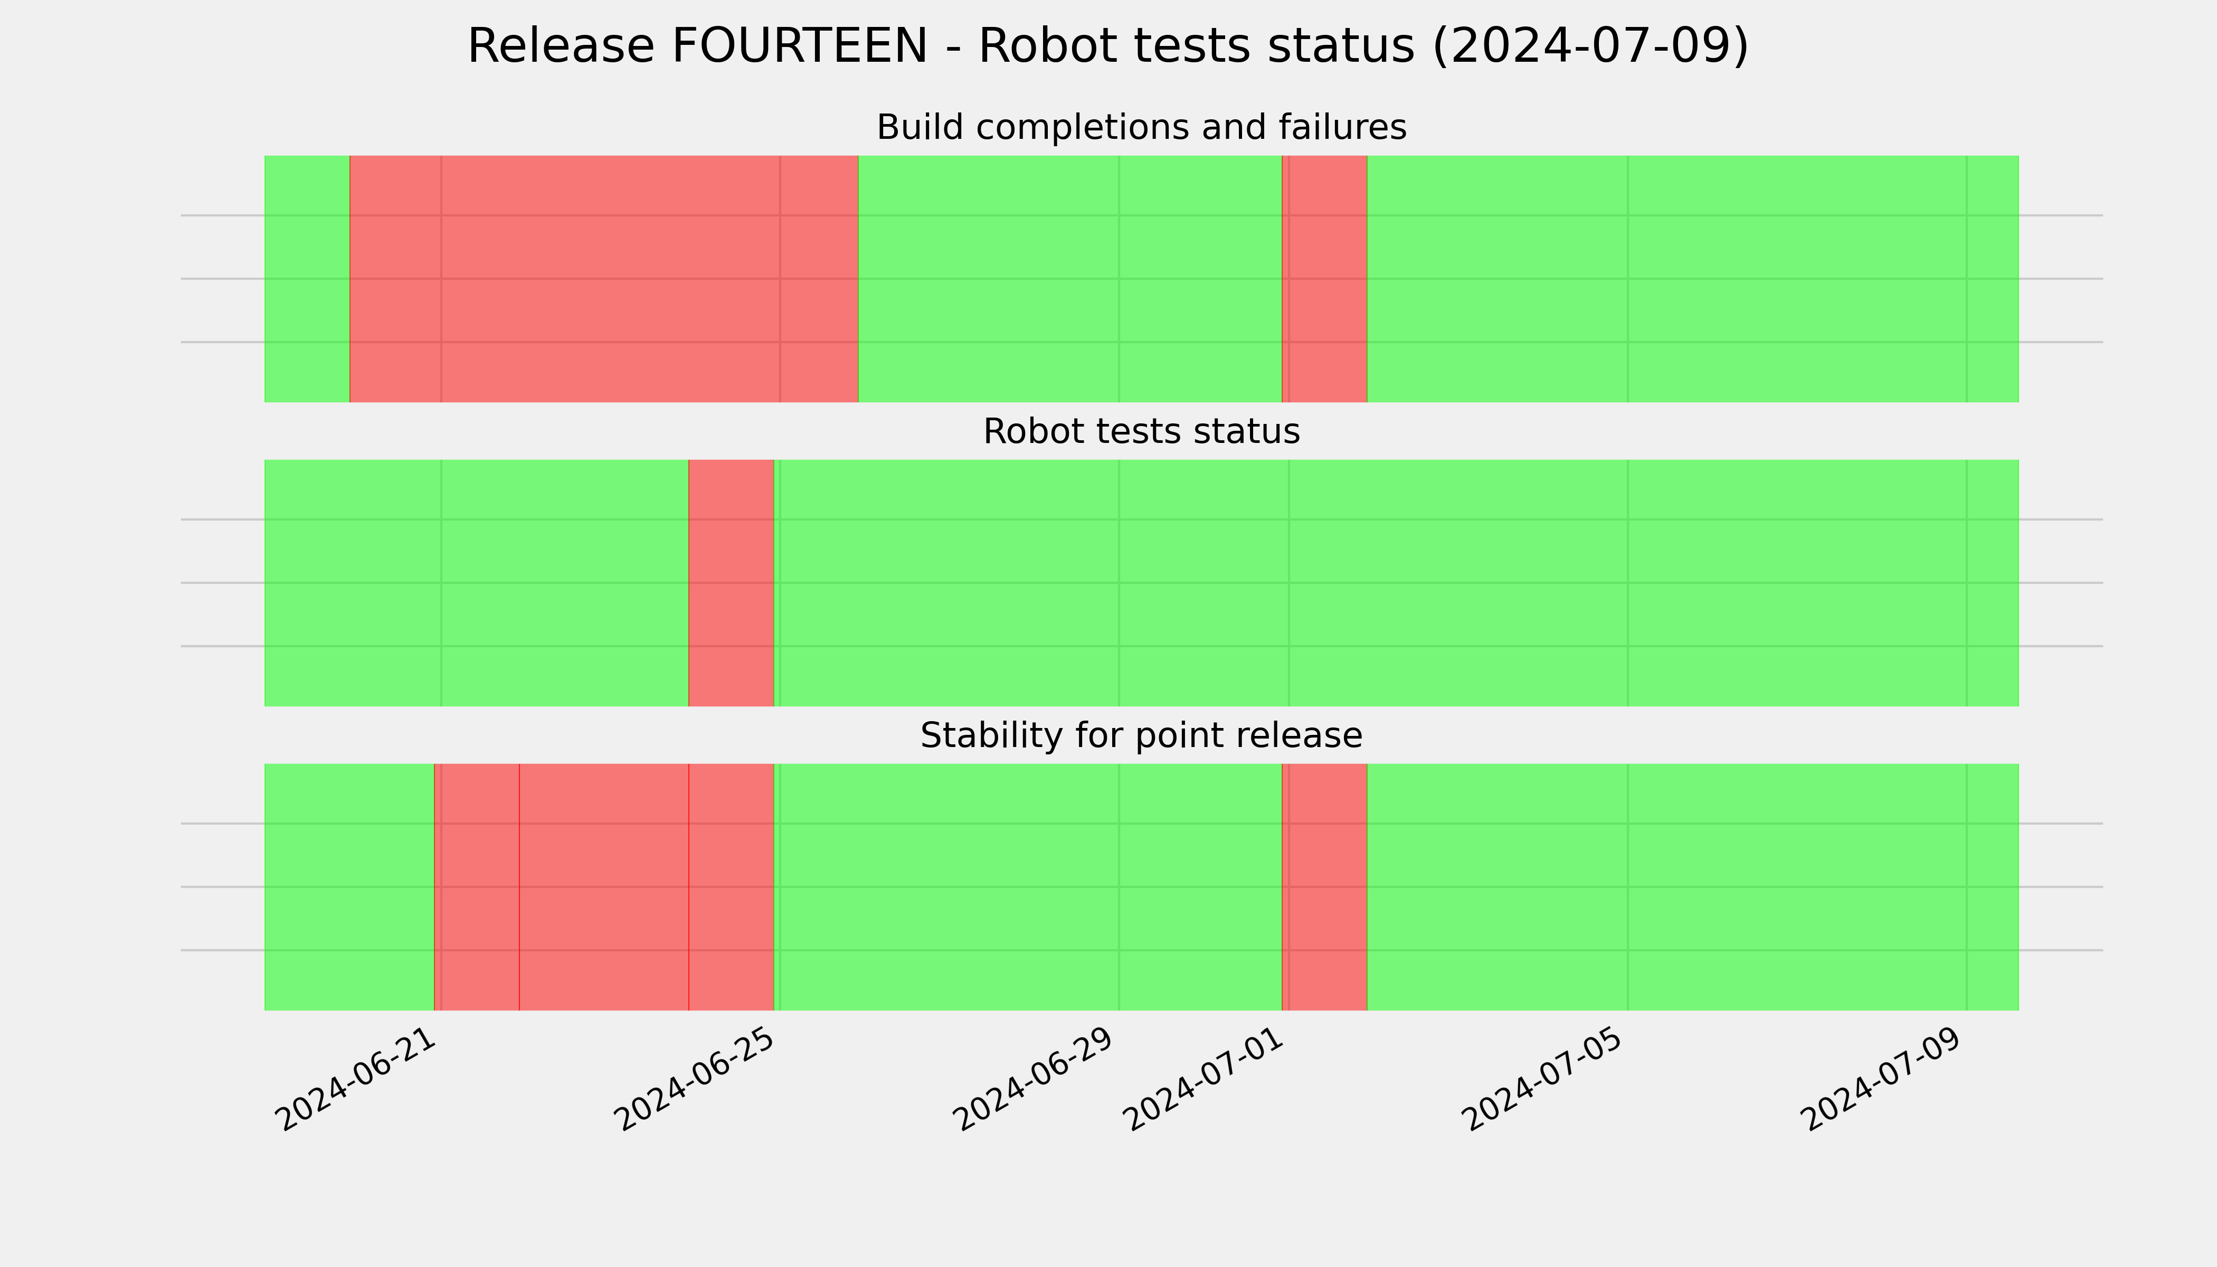Screen dimensions: 2217x1267
Task: Select the green region between red blocks in Build completions
Action: 1070,278
